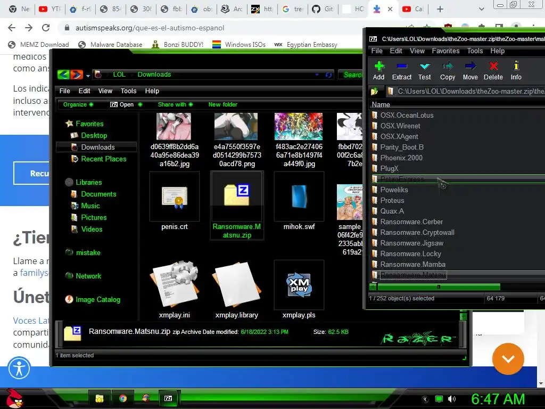Open Documents library in sidebar
The height and width of the screenshot is (409, 545).
pos(94,194)
